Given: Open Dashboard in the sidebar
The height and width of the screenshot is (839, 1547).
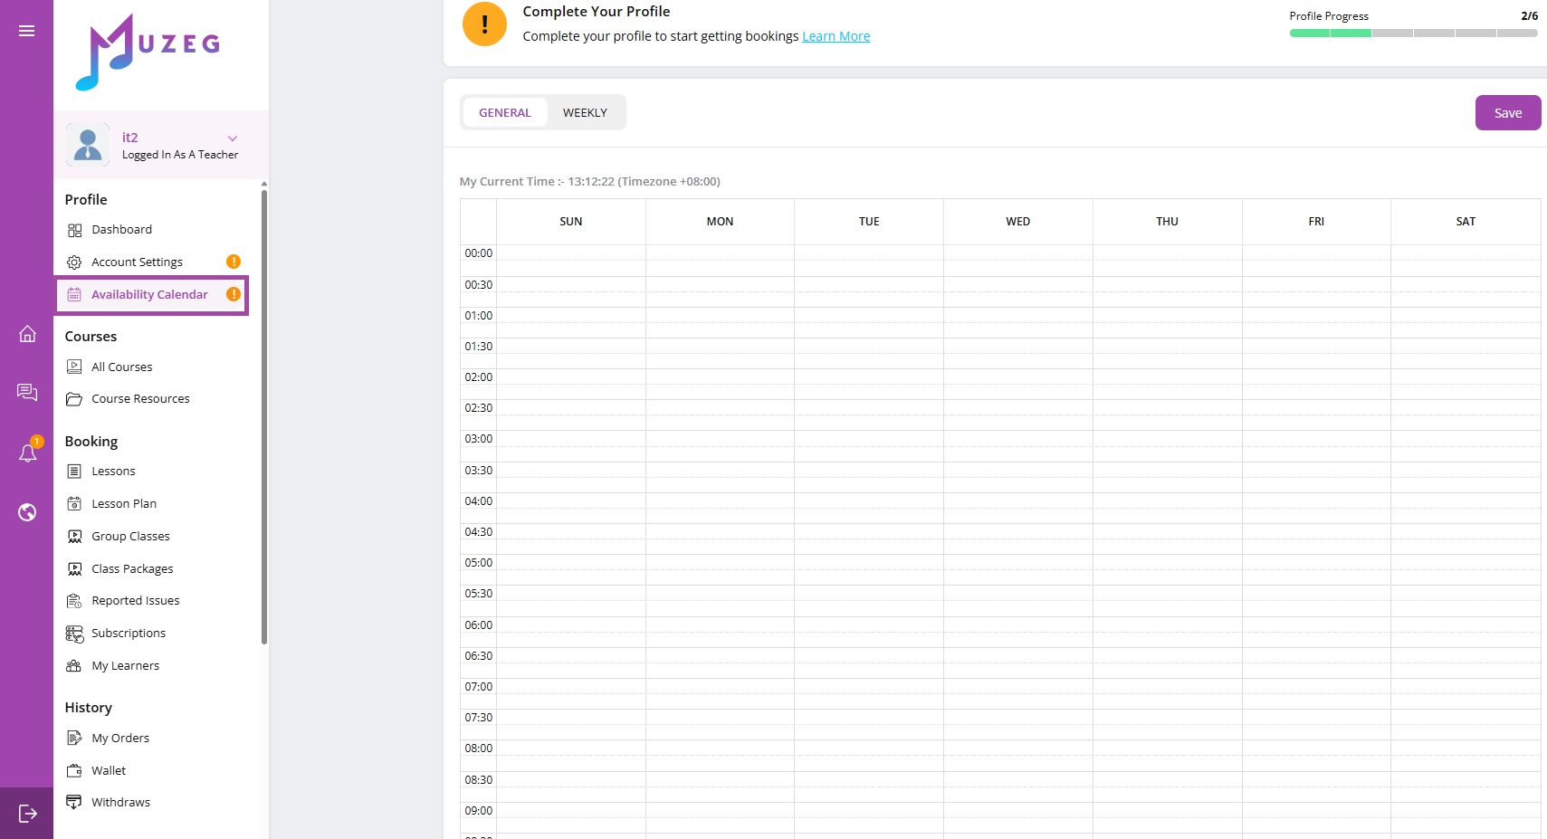Looking at the screenshot, I should pos(121,230).
